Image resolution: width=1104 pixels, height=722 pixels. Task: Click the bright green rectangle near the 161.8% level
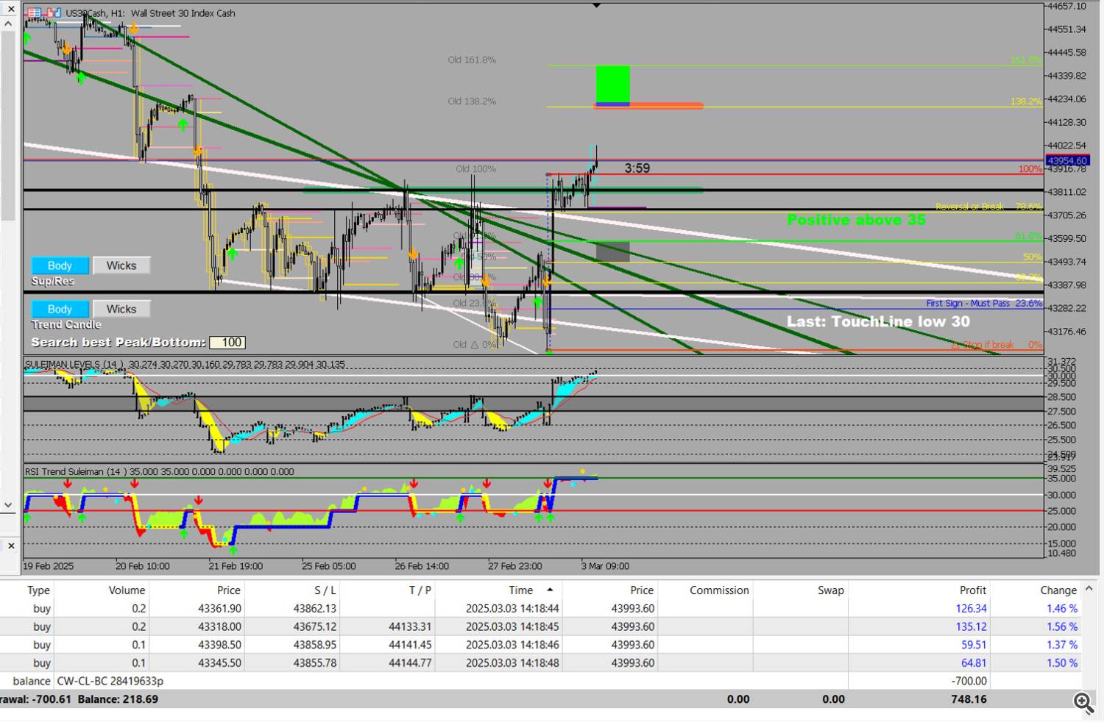[x=612, y=84]
